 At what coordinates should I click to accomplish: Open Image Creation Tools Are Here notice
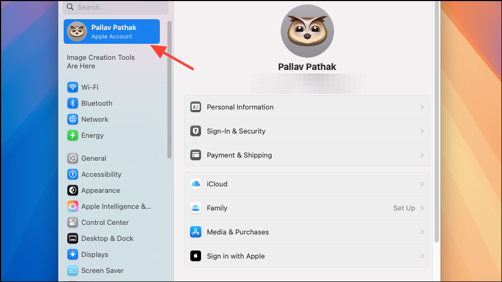coord(101,62)
